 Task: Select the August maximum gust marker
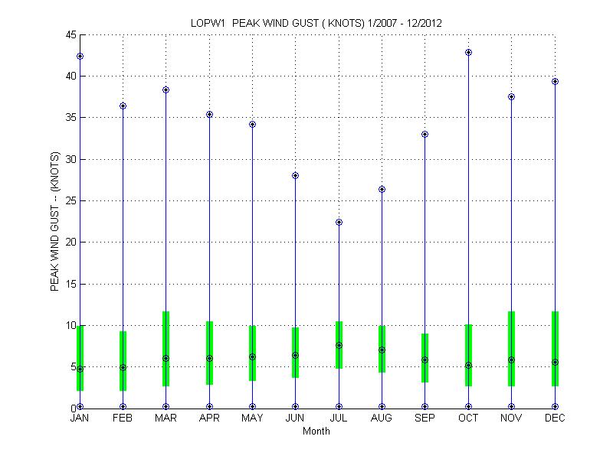[x=382, y=189]
